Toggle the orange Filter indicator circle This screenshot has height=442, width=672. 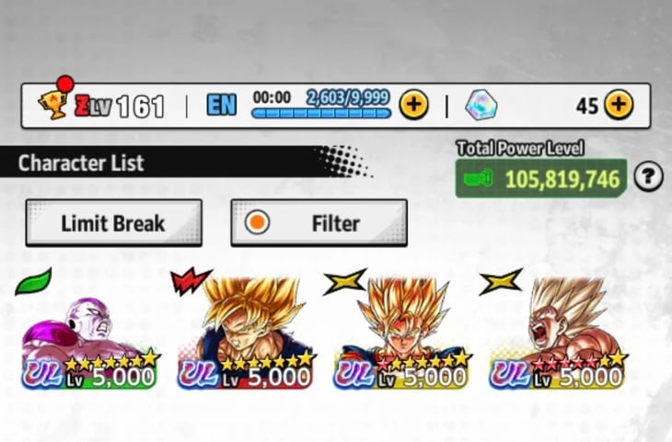pos(257,222)
